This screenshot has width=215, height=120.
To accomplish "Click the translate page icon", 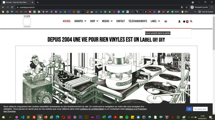I will click(x=182, y=7).
